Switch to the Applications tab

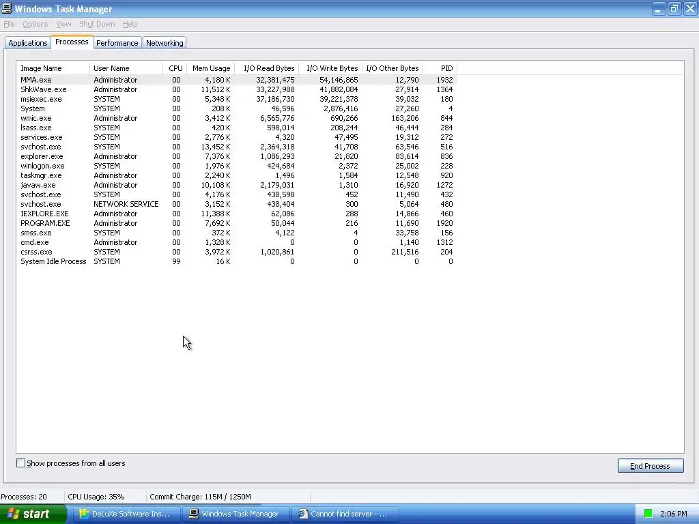tap(27, 43)
